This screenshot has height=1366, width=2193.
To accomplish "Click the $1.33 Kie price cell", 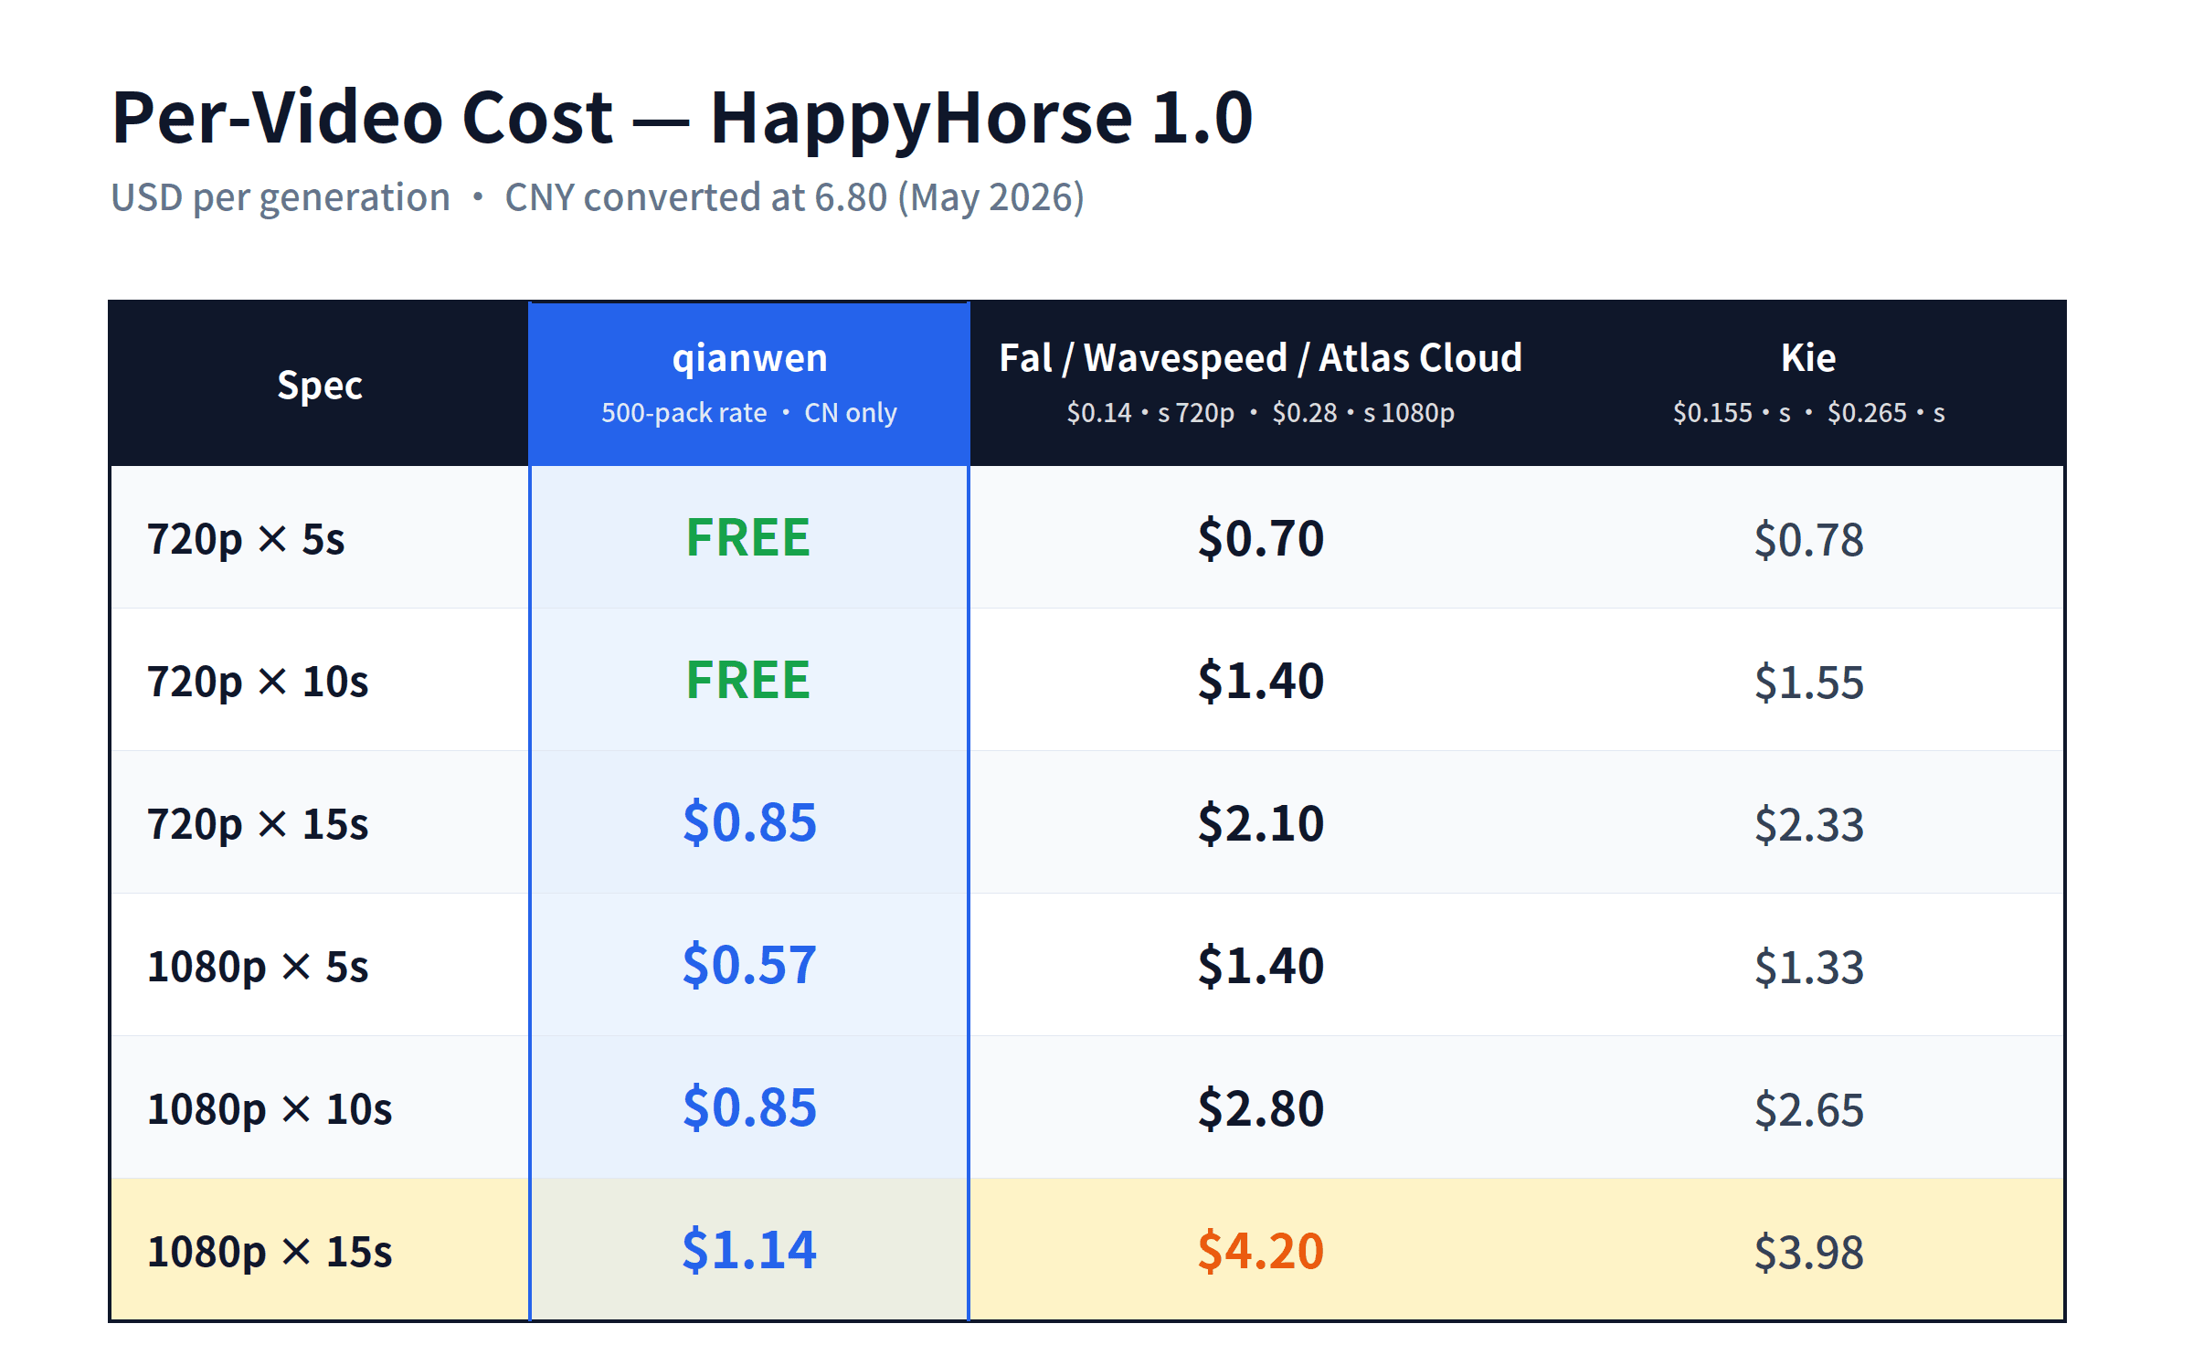I will click(1808, 967).
